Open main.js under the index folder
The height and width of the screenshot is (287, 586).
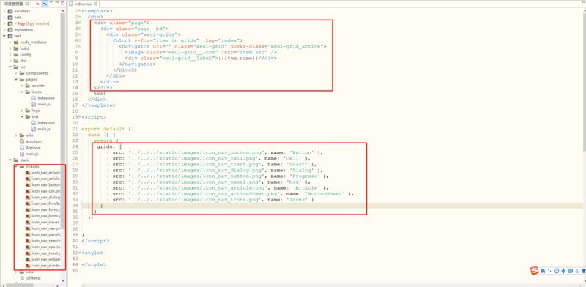(44, 104)
